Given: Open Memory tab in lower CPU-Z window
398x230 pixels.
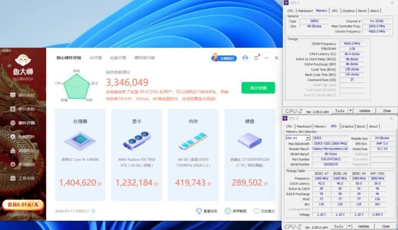Looking at the screenshot, I should tap(320, 126).
